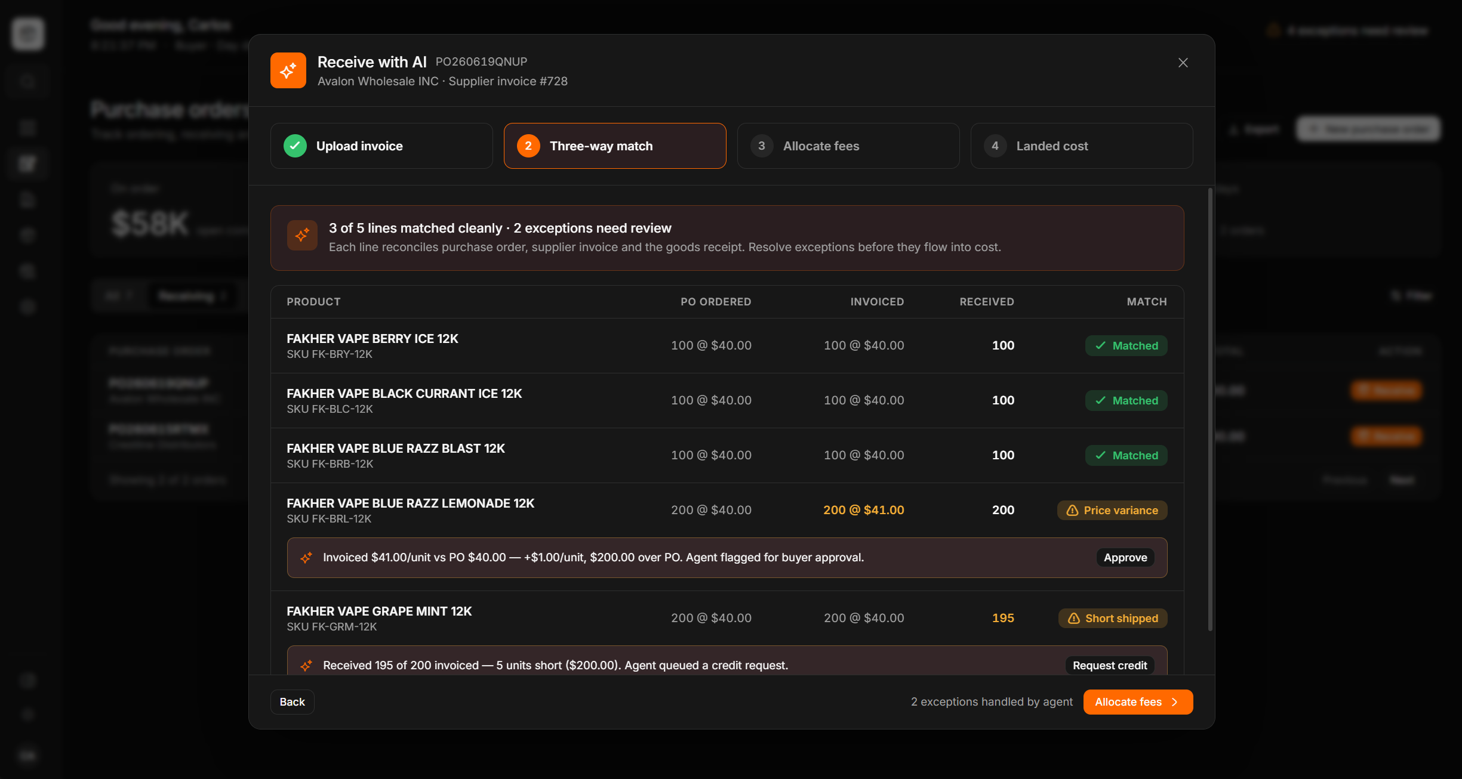Click step number 4 circle badge
This screenshot has height=779, width=1462.
[995, 146]
